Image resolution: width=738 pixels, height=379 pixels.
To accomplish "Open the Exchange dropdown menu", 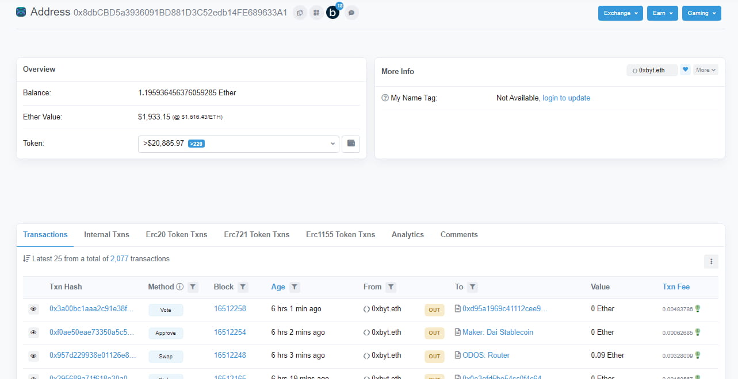I will [x=620, y=13].
